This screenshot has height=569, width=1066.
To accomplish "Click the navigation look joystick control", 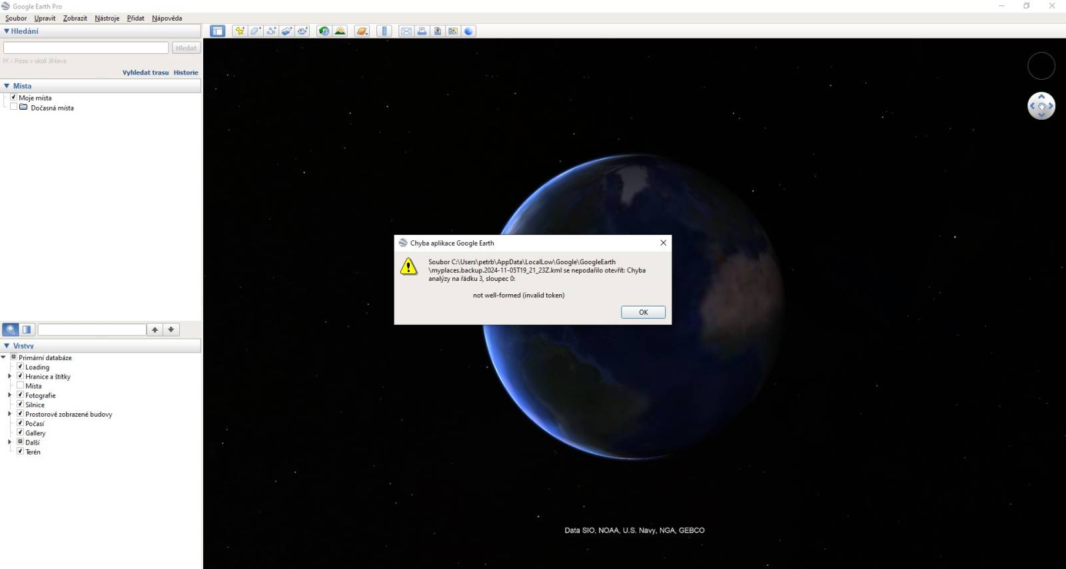I will 1041,106.
